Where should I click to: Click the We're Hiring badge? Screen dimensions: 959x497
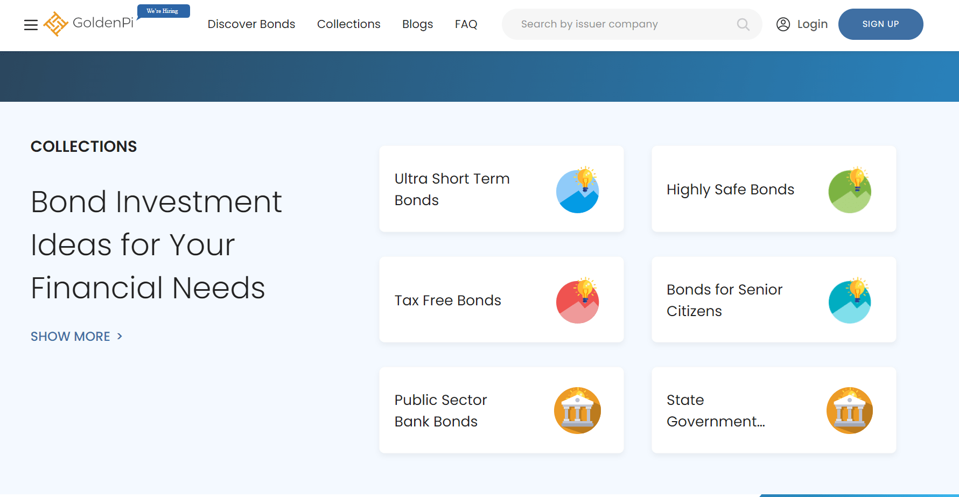pyautogui.click(x=163, y=11)
